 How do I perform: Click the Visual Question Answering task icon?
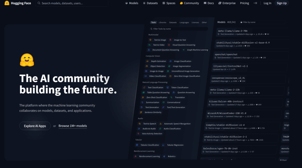coord(169,45)
